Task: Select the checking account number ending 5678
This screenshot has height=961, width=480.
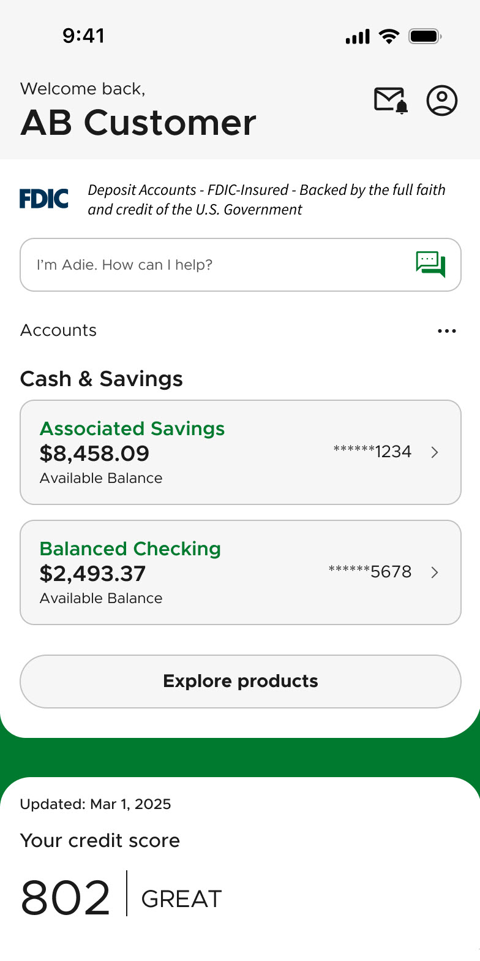Action: click(x=370, y=572)
